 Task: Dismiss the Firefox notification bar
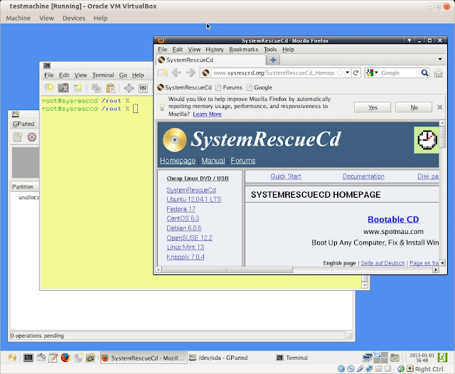pos(440,107)
